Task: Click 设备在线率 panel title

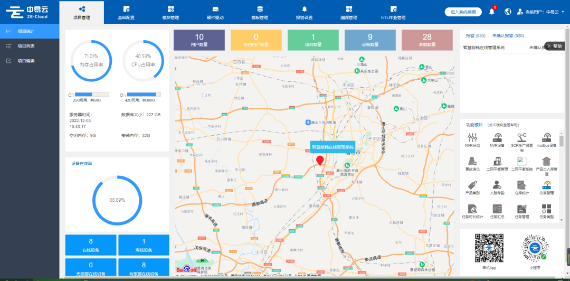Action: pos(81,163)
